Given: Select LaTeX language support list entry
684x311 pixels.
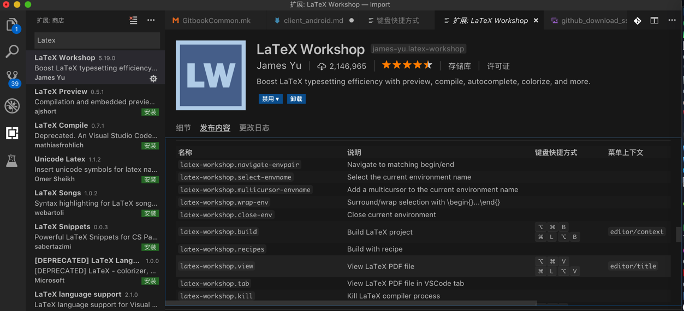Looking at the screenshot, I should [96, 300].
